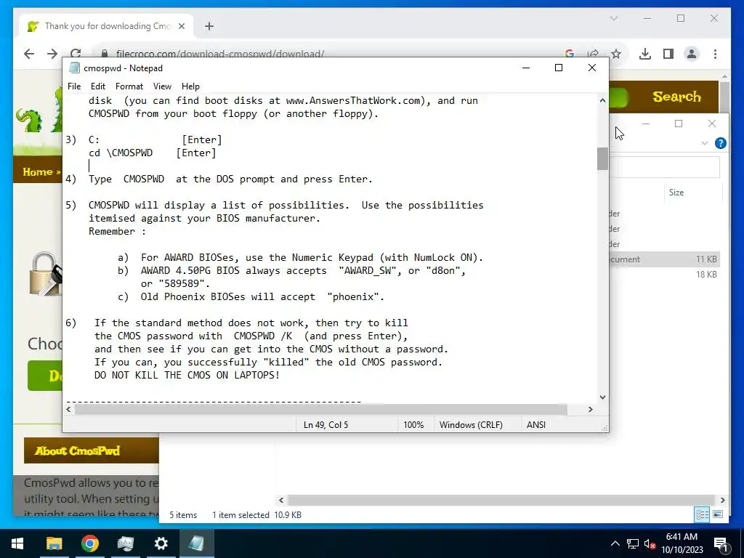Click Windows (CRLF) status bar entry
Viewport: 744px width, 558px height.
471,424
